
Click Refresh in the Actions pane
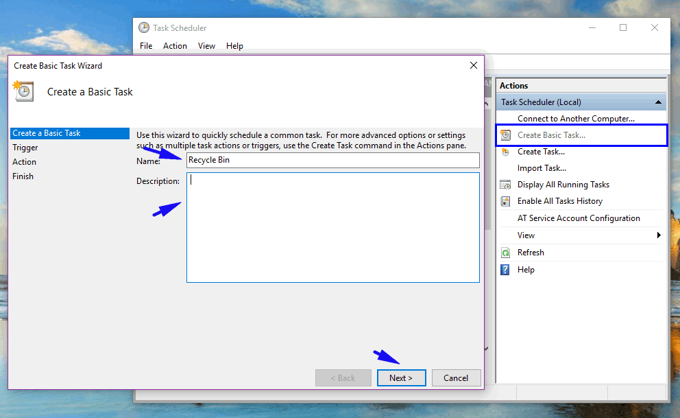[531, 253]
